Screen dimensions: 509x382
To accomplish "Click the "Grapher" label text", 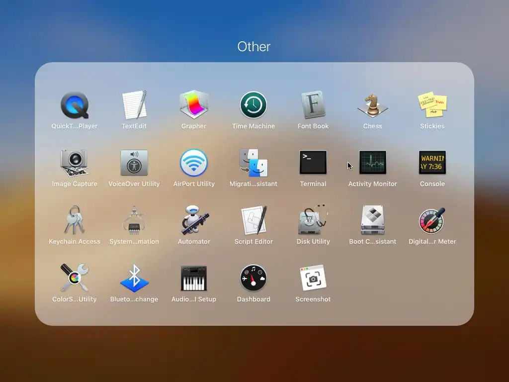I will click(x=194, y=126).
